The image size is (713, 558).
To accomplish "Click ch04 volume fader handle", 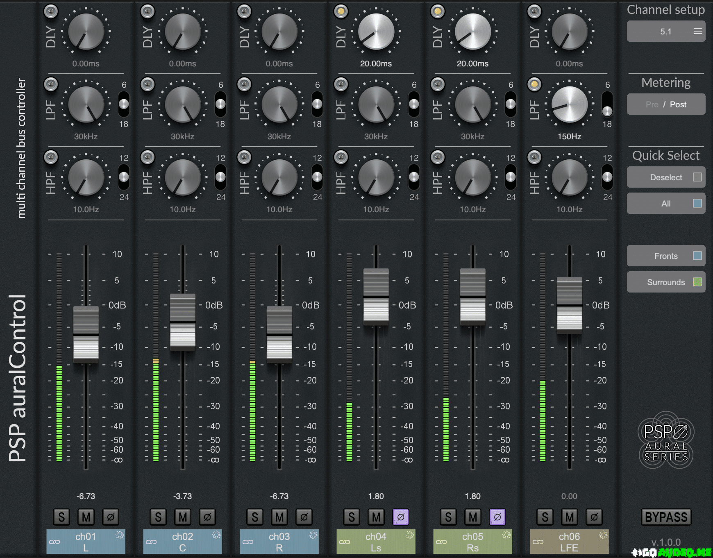I will click(x=376, y=297).
